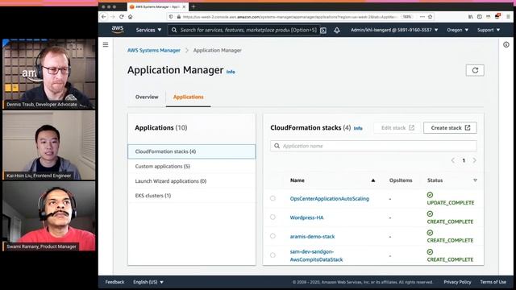This screenshot has height=290, width=516.
Task: Go back in the browser
Action: tap(104, 16)
